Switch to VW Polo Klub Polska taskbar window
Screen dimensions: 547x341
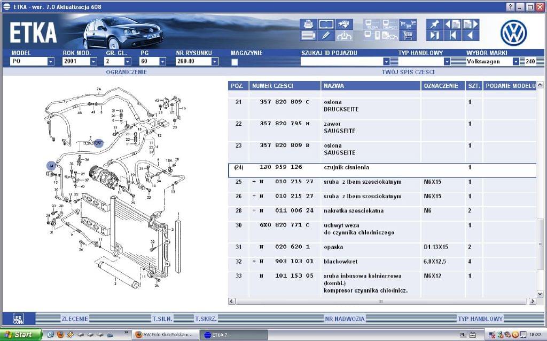click(166, 335)
